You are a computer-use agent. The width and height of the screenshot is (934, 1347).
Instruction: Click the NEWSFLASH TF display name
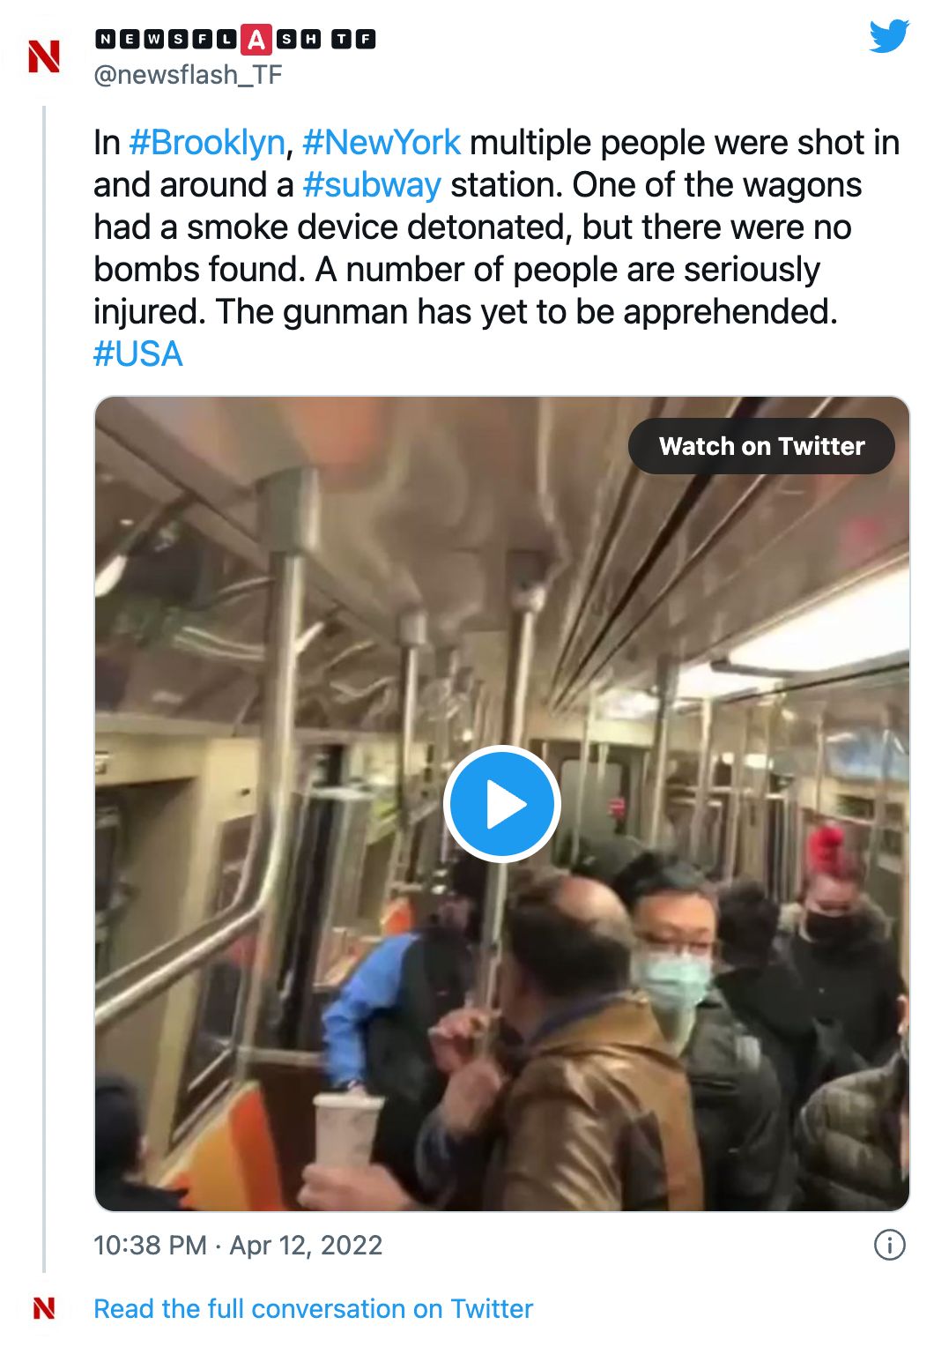pyautogui.click(x=235, y=40)
